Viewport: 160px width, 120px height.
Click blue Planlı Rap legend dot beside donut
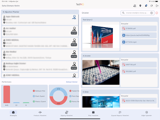(70, 96)
